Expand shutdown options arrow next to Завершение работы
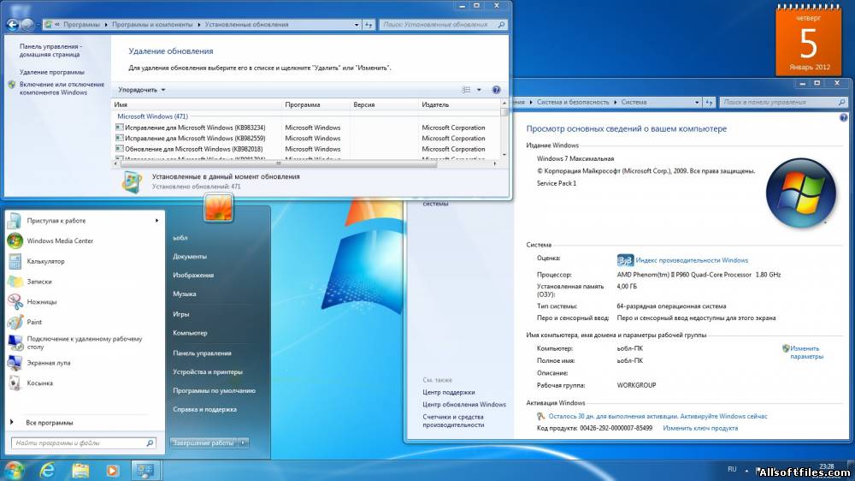This screenshot has height=481, width=855. [x=244, y=442]
